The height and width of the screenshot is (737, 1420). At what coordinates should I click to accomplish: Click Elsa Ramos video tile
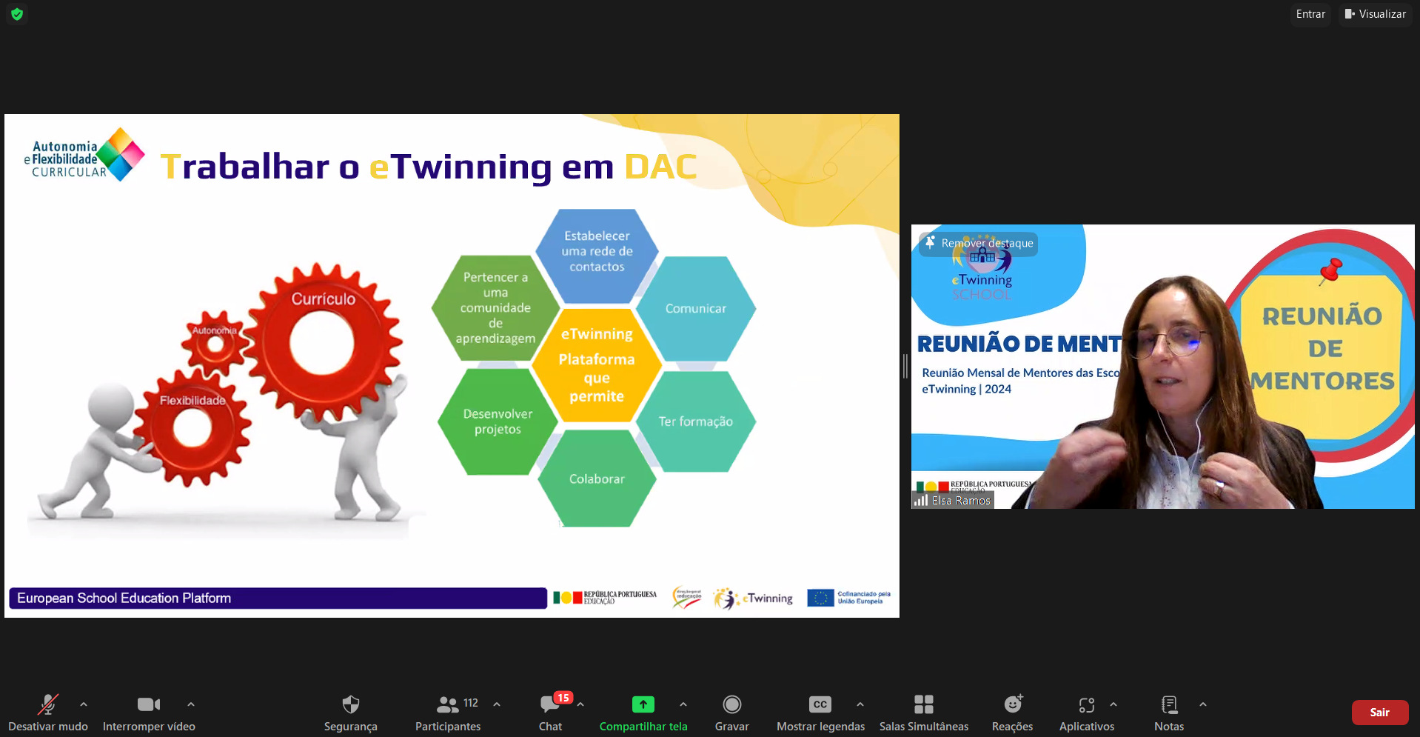1163,366
